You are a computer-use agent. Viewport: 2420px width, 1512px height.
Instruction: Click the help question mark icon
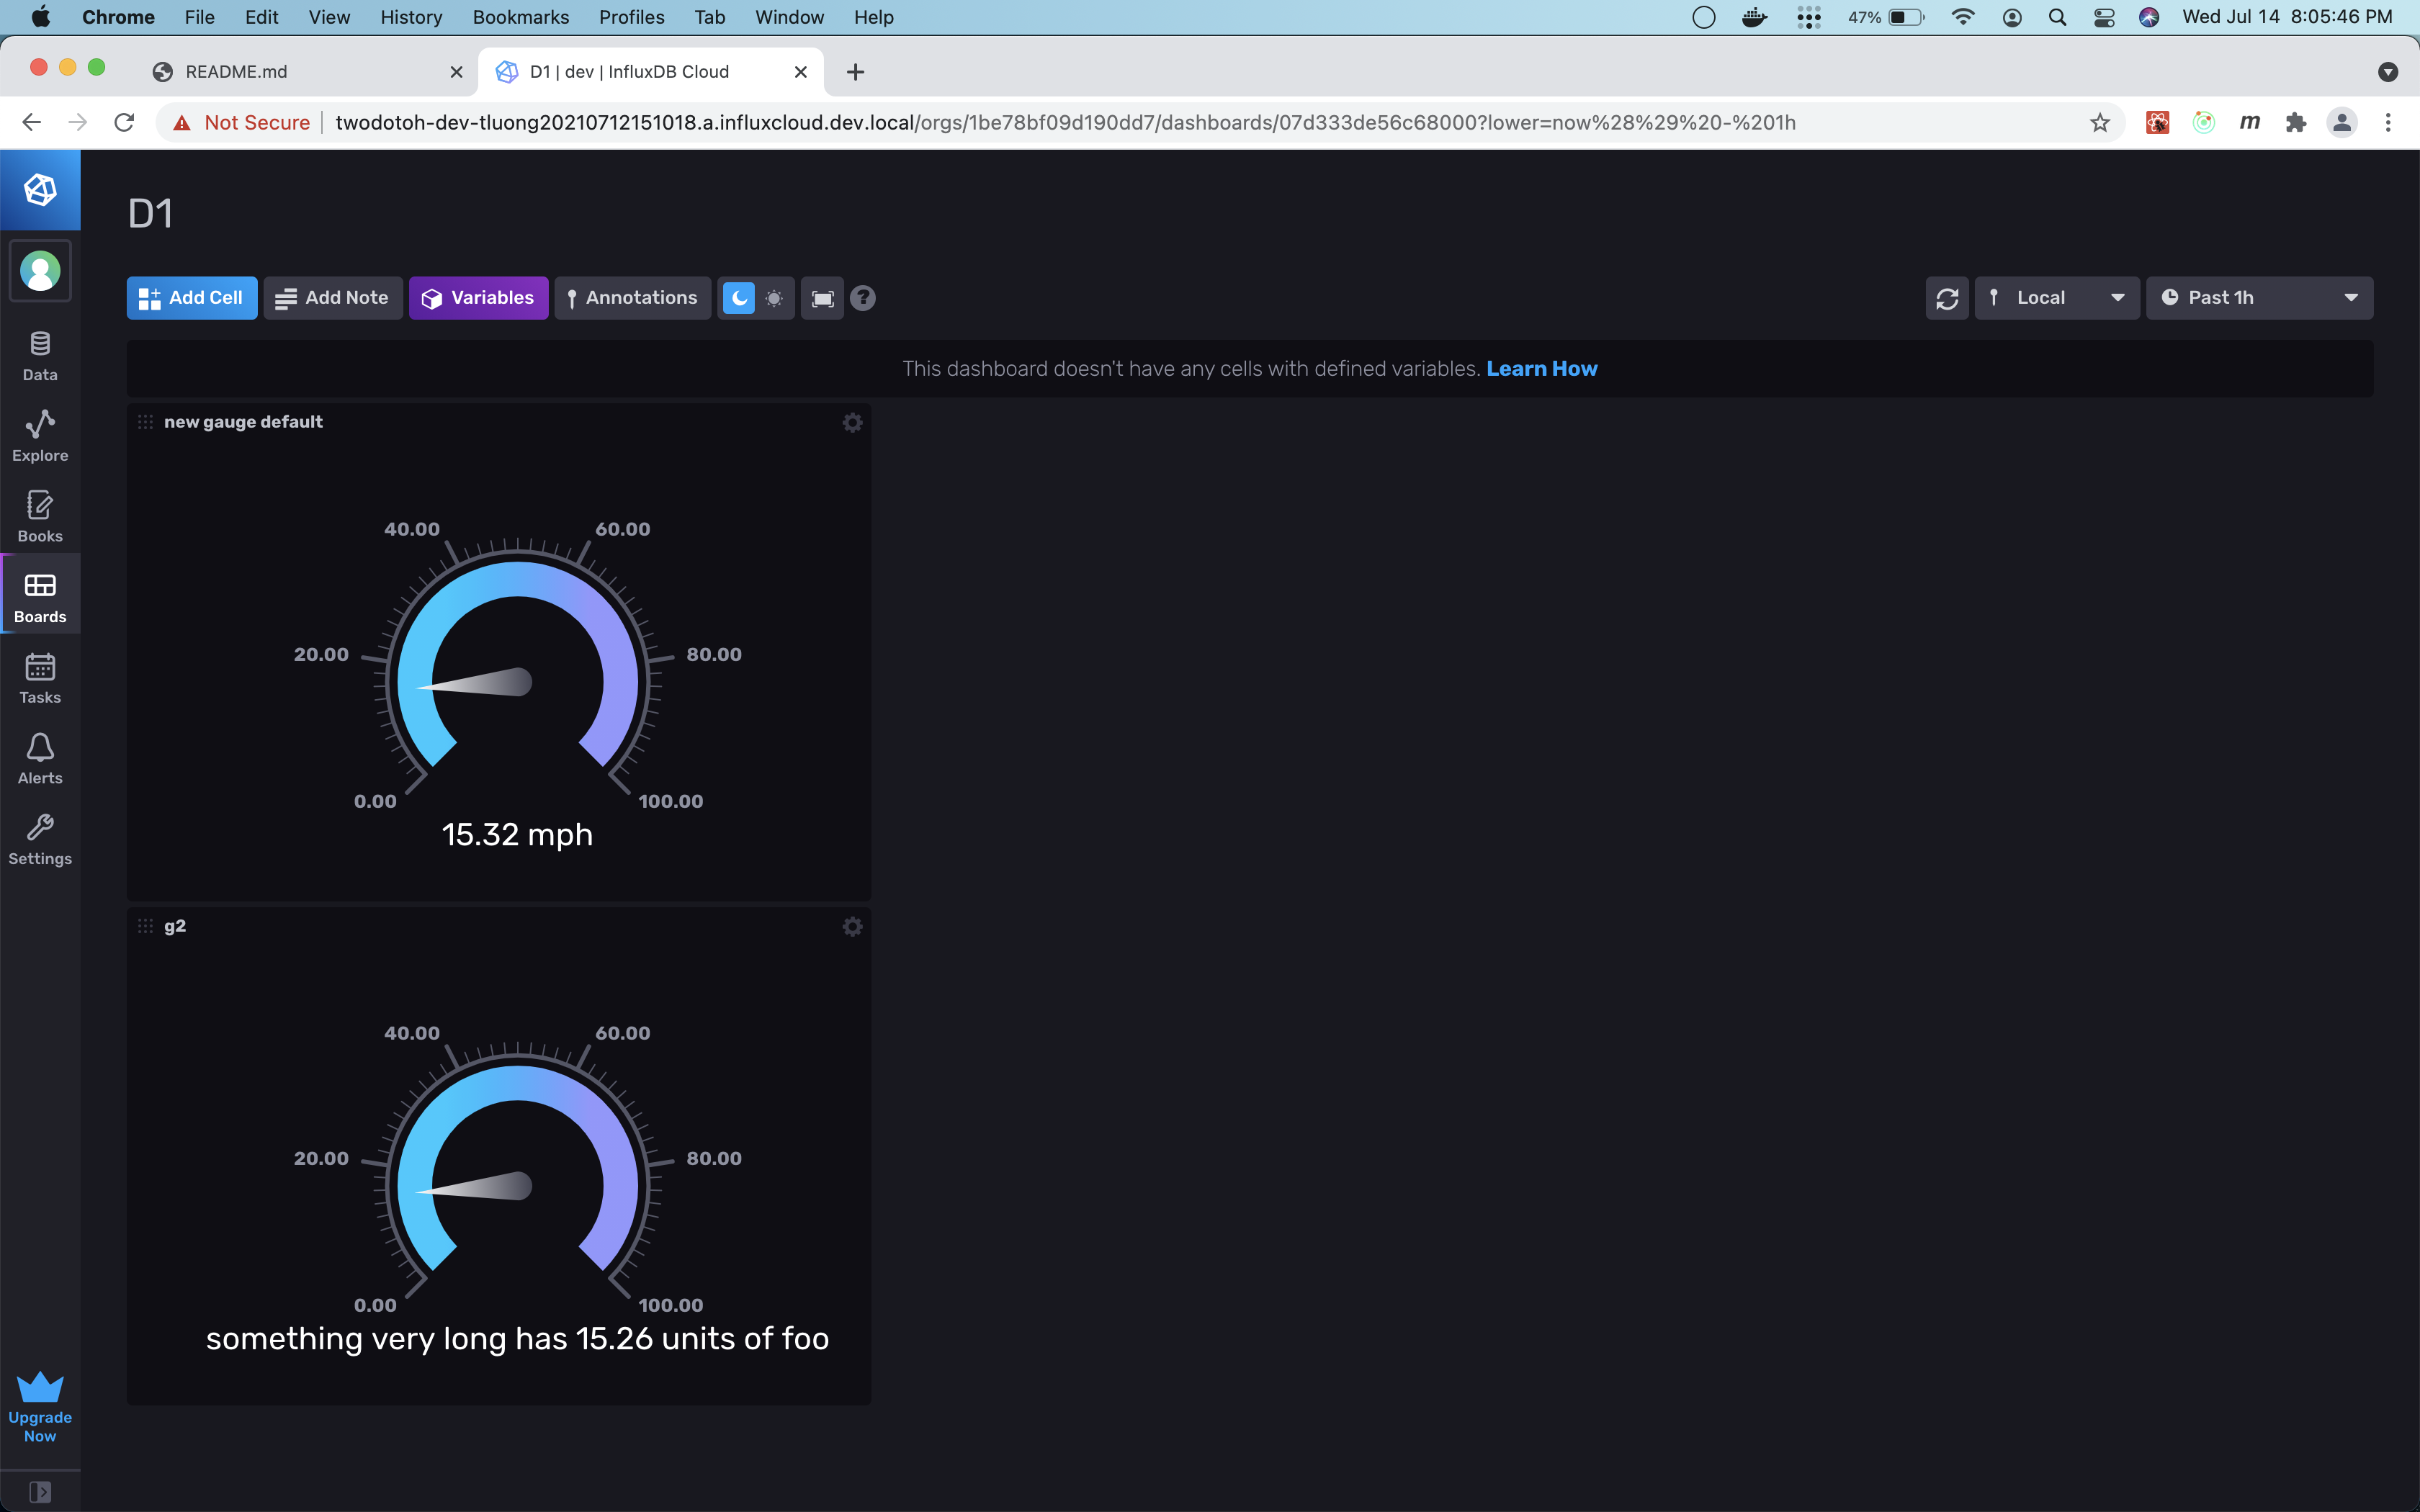[863, 298]
